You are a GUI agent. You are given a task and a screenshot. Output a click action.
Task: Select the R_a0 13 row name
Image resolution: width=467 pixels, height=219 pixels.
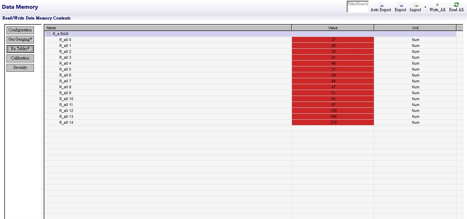[66, 117]
